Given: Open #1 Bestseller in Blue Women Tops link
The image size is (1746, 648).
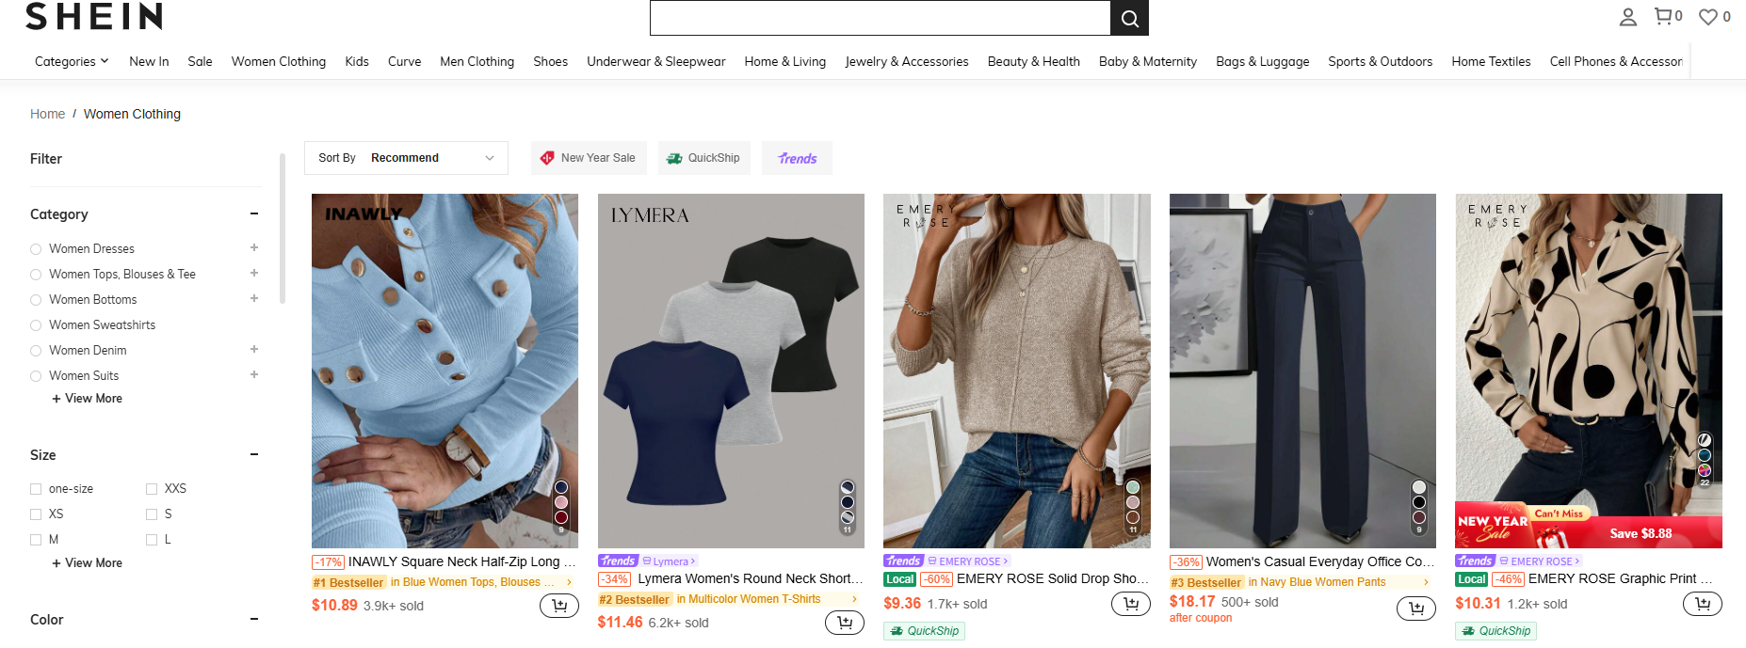Looking at the screenshot, I should click(x=443, y=582).
